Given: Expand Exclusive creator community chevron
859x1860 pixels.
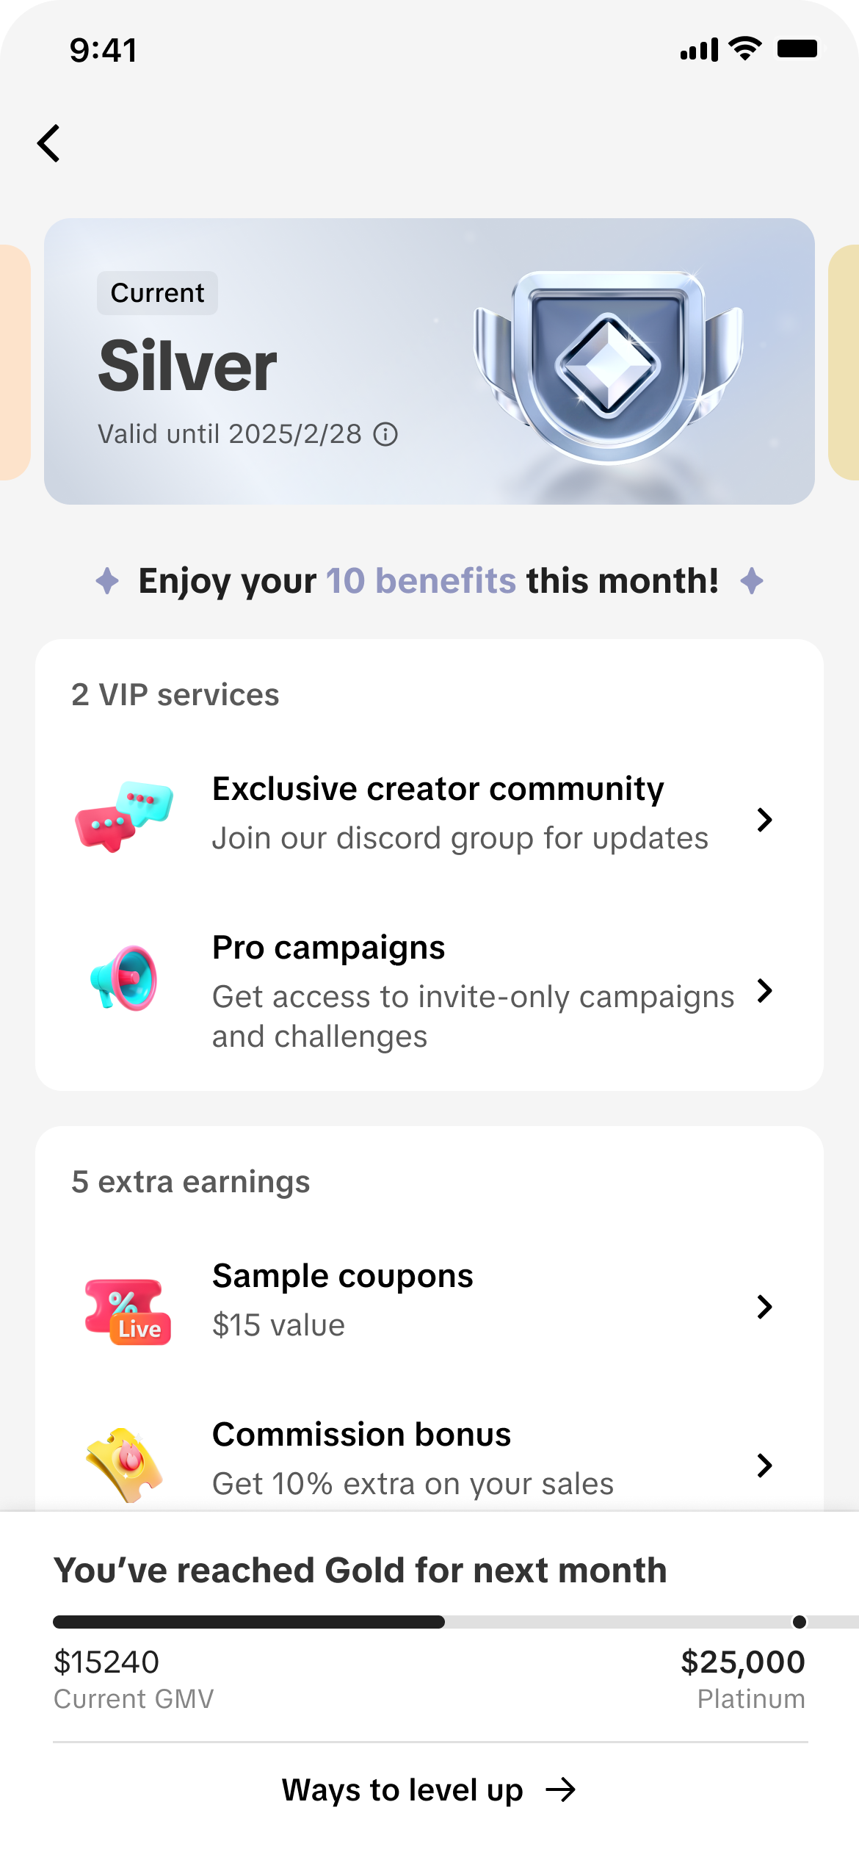Looking at the screenshot, I should (x=764, y=819).
